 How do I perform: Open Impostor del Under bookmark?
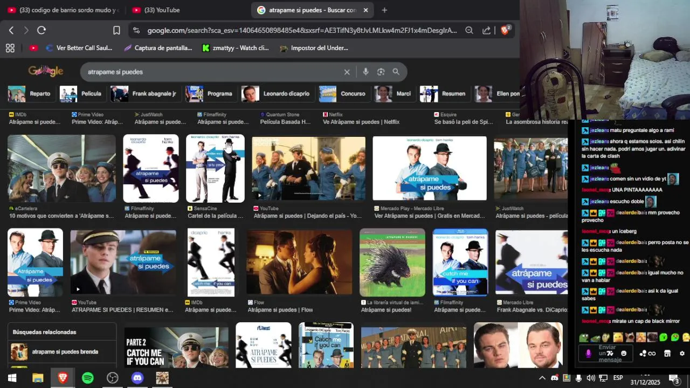pyautogui.click(x=314, y=48)
